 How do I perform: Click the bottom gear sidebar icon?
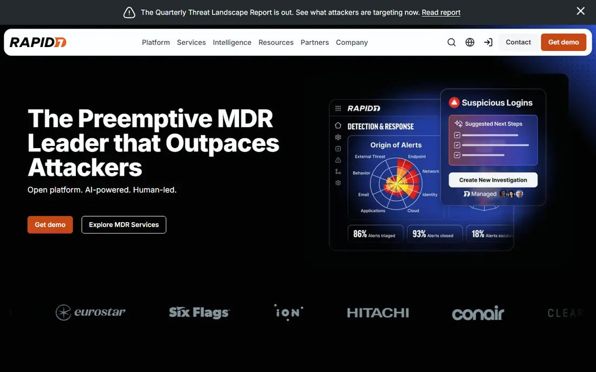click(338, 183)
